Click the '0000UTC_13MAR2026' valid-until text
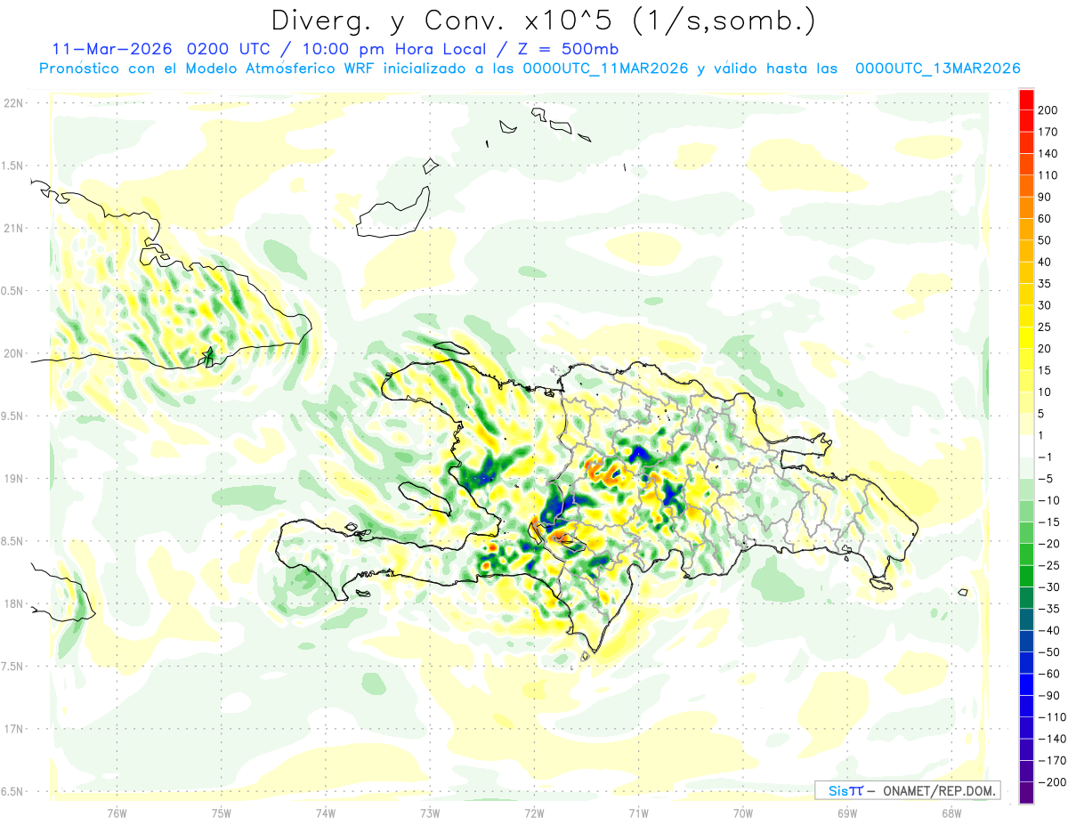1068x825 pixels. 937,69
